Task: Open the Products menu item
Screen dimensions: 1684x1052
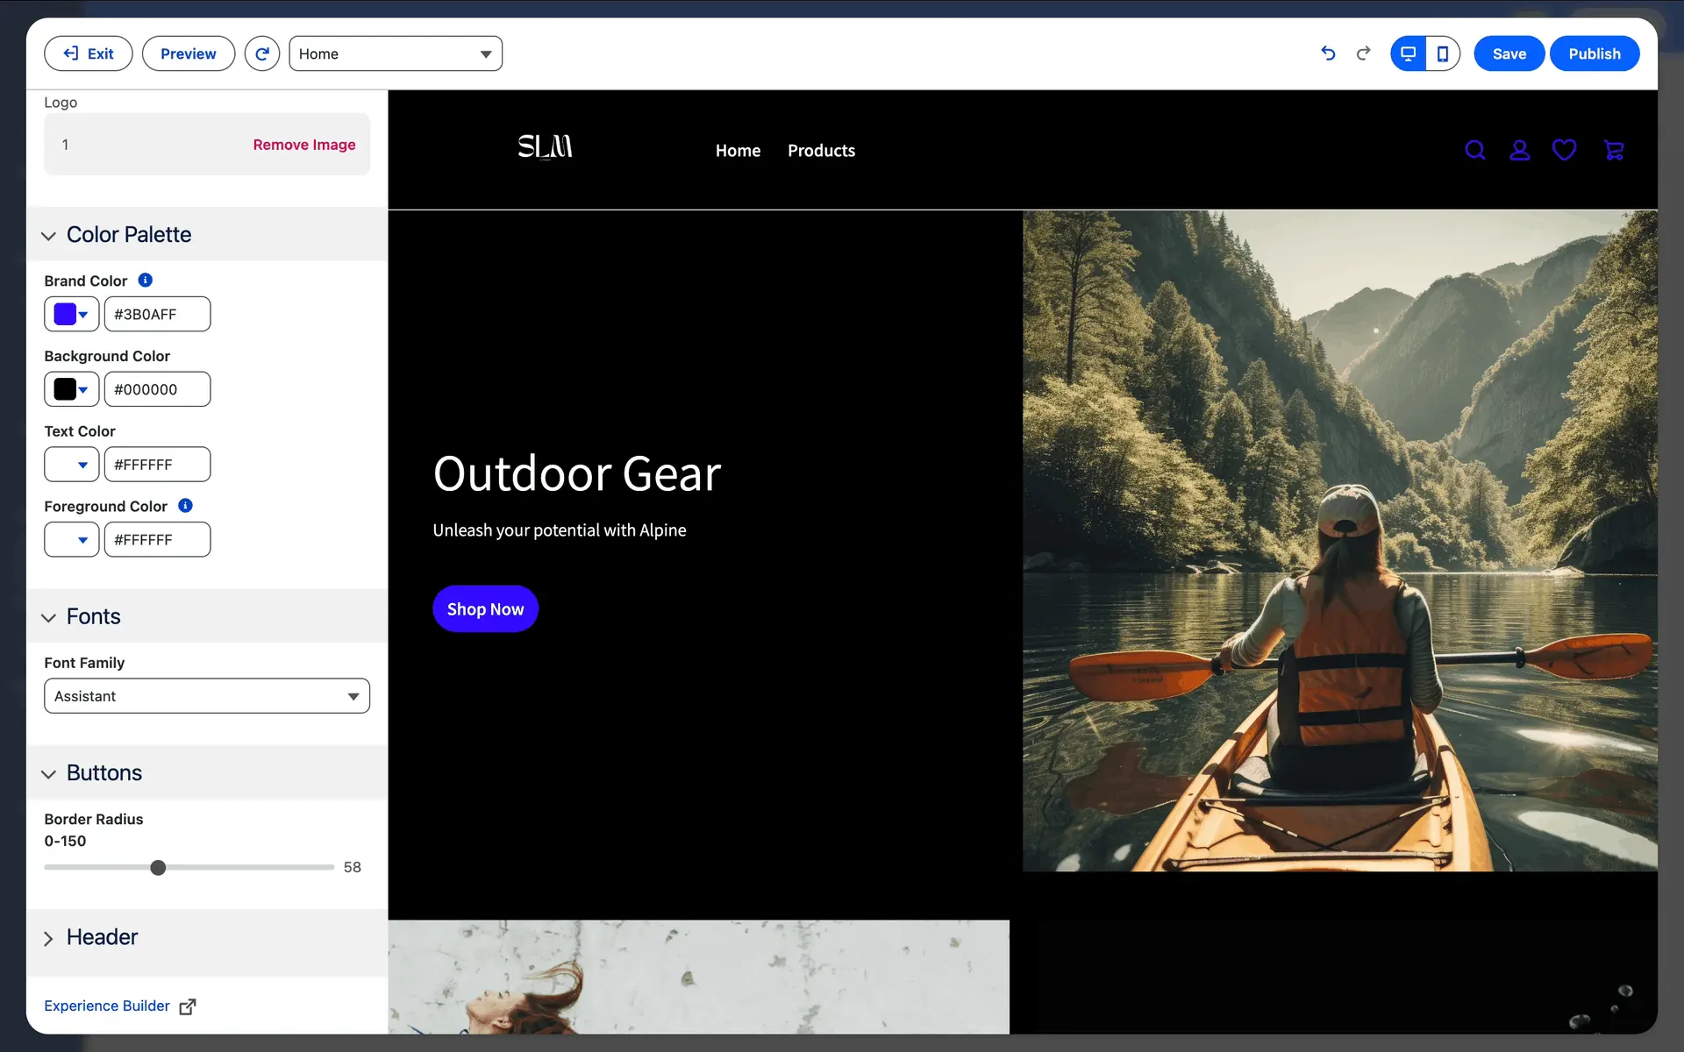Action: (x=821, y=151)
